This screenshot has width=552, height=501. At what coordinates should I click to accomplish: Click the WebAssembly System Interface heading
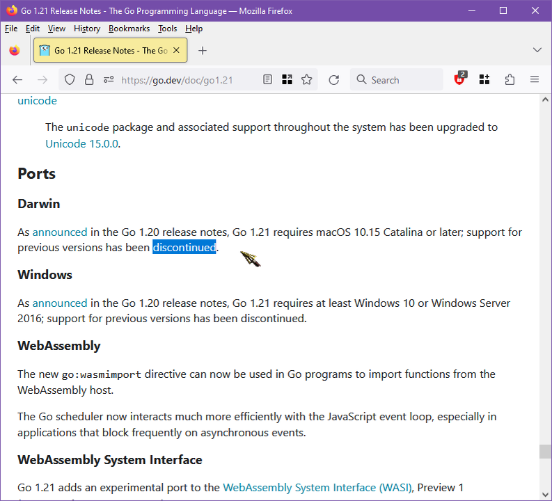(x=110, y=460)
